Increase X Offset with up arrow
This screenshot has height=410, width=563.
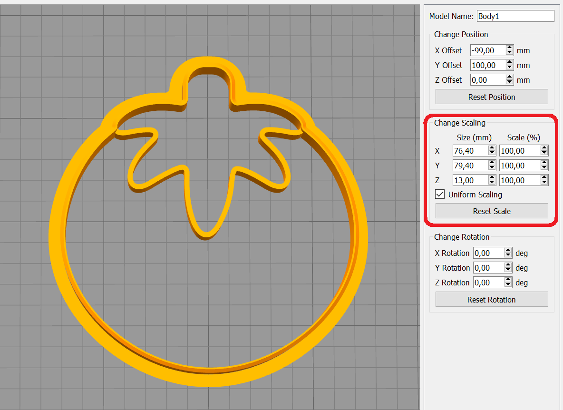coord(509,48)
